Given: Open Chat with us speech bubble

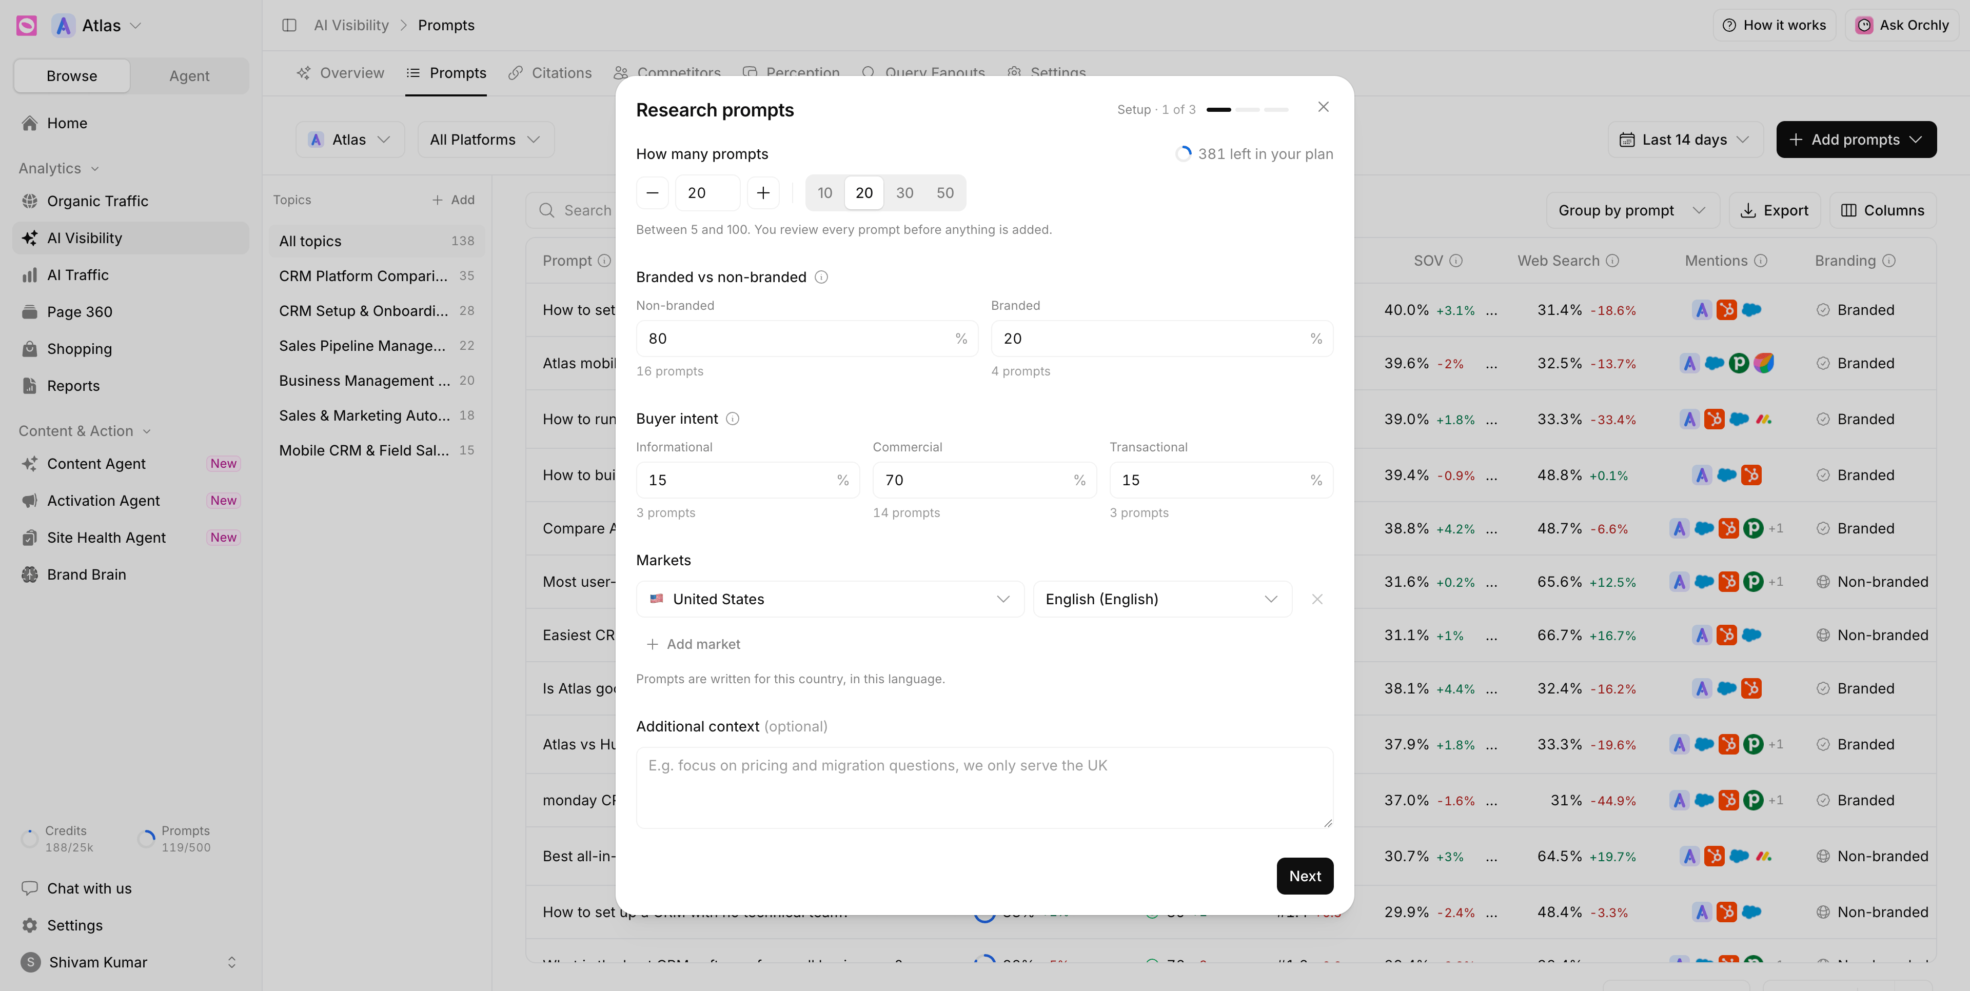Looking at the screenshot, I should (x=30, y=888).
